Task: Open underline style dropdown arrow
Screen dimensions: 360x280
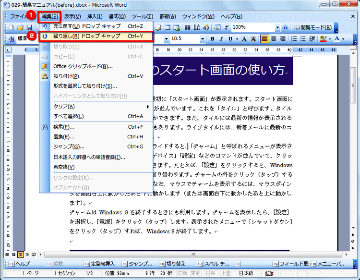Action: tap(237, 39)
